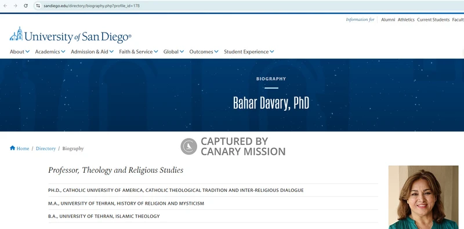This screenshot has height=229, width=464.
Task: Click the B.A. Islamic Theology line
Action: pos(104,216)
